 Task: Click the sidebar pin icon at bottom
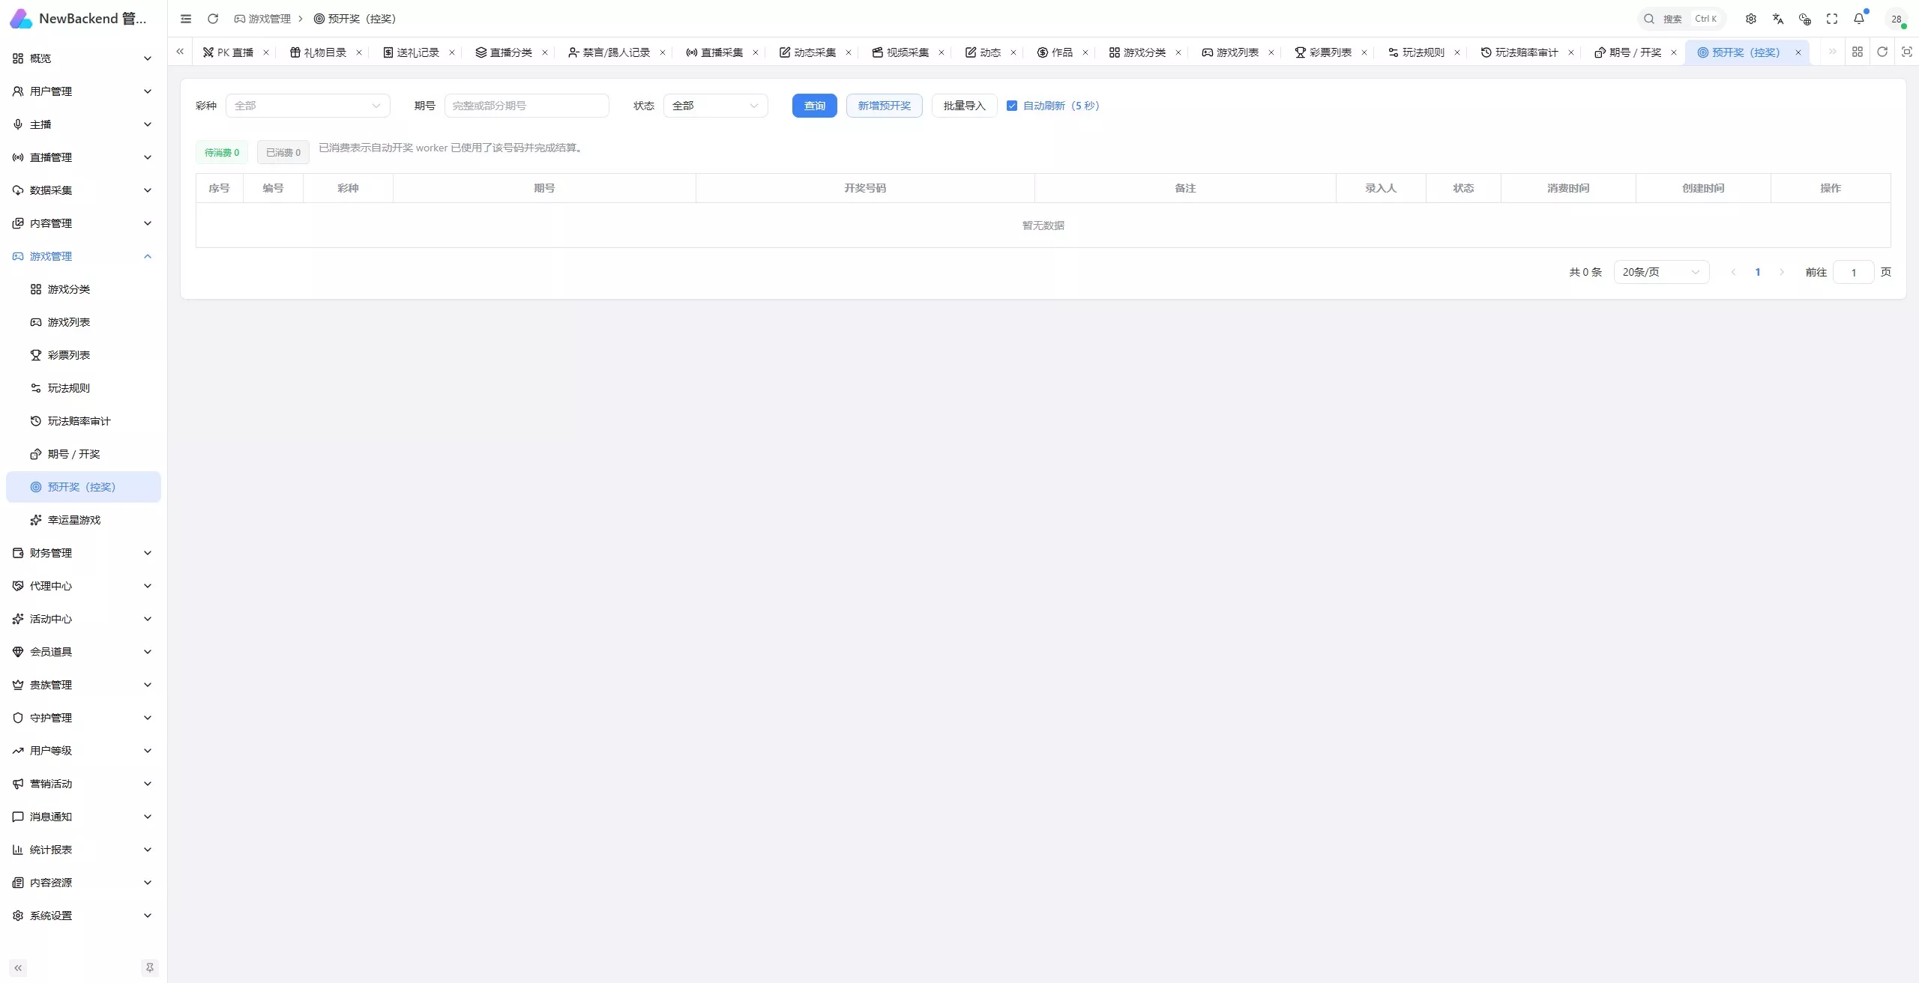pyautogui.click(x=150, y=968)
